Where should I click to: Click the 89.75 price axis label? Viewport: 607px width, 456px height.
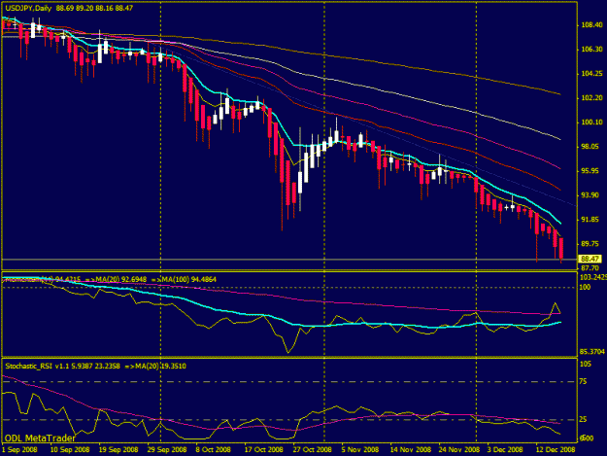590,244
